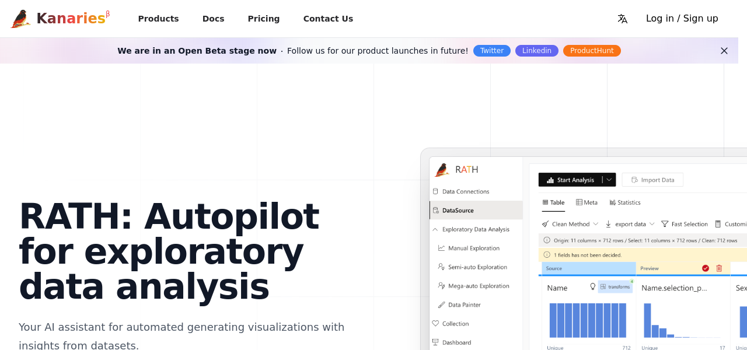Click Log in / Sign up

click(x=682, y=19)
